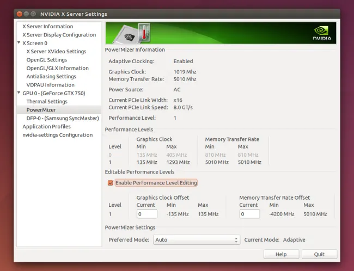The height and width of the screenshot is (271, 354).
Task: Click the Adaptive Clocking Enabled value
Action: click(183, 61)
